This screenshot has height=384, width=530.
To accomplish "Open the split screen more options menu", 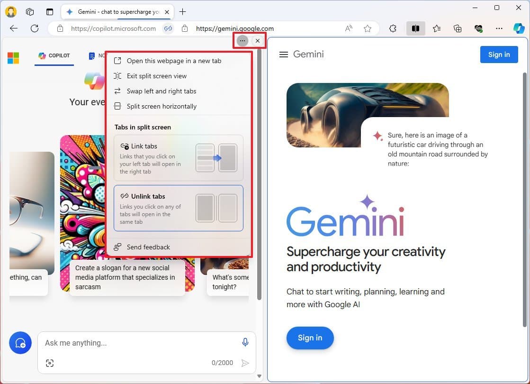I will tap(242, 40).
